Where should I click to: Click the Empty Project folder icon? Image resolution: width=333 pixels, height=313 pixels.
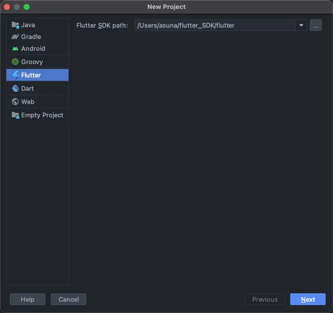[15, 115]
